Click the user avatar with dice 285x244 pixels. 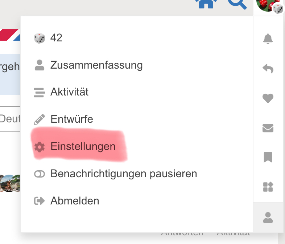(x=269, y=5)
